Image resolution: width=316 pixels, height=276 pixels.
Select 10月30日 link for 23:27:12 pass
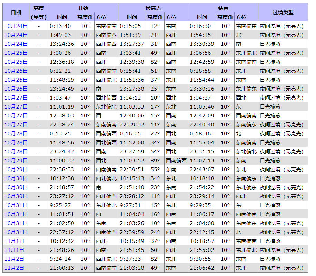[16, 196]
